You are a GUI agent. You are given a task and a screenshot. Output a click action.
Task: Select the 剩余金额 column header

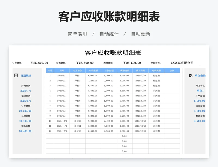click(125, 71)
